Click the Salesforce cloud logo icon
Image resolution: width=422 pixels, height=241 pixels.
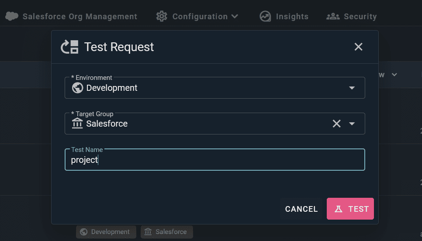(12, 17)
